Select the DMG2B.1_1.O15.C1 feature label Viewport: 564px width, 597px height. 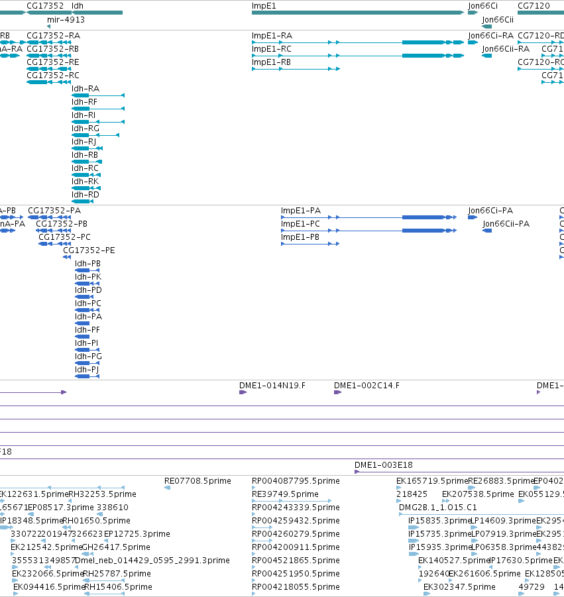[438, 508]
